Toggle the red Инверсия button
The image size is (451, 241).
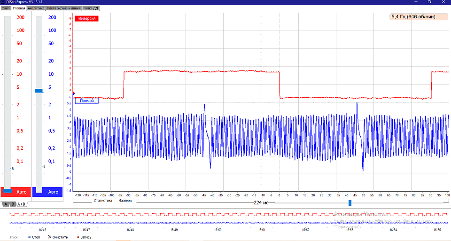pos(87,18)
